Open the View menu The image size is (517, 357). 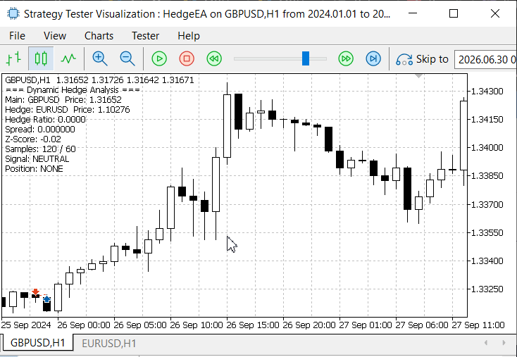click(x=55, y=36)
